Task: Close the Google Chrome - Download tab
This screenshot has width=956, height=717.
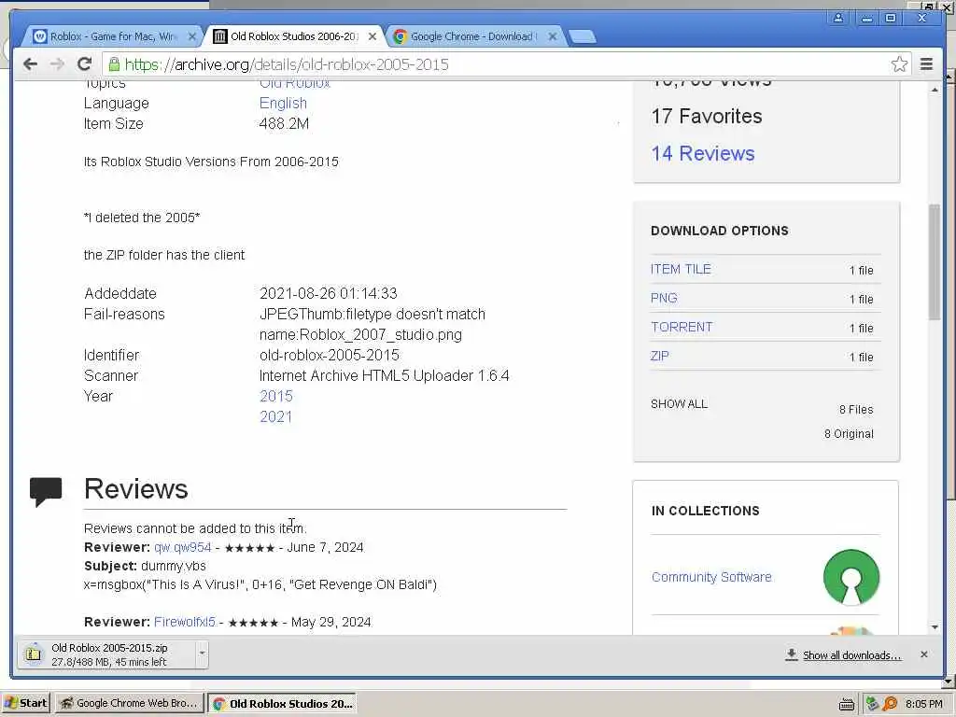Action: [x=553, y=36]
